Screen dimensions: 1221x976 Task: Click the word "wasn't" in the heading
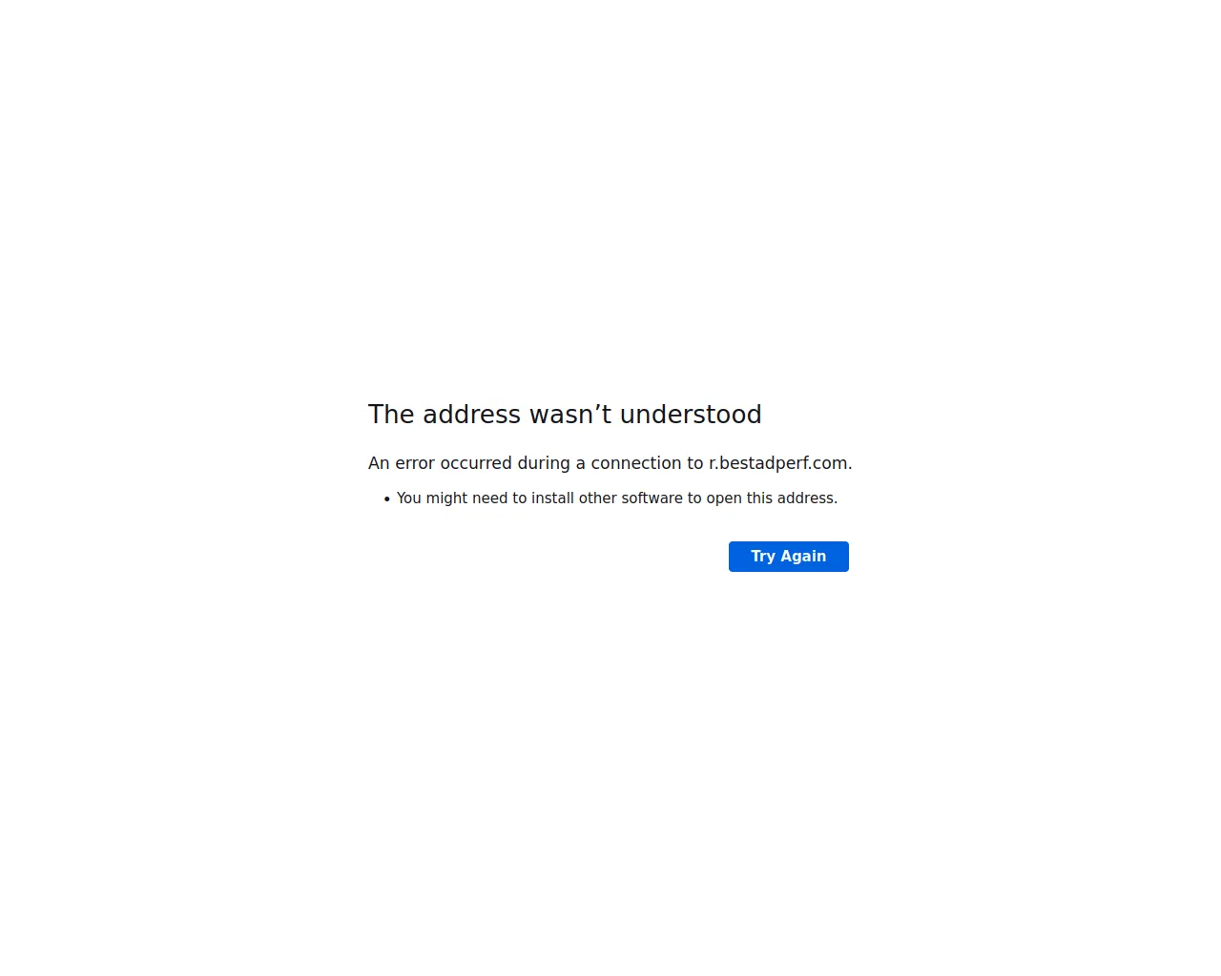(570, 415)
